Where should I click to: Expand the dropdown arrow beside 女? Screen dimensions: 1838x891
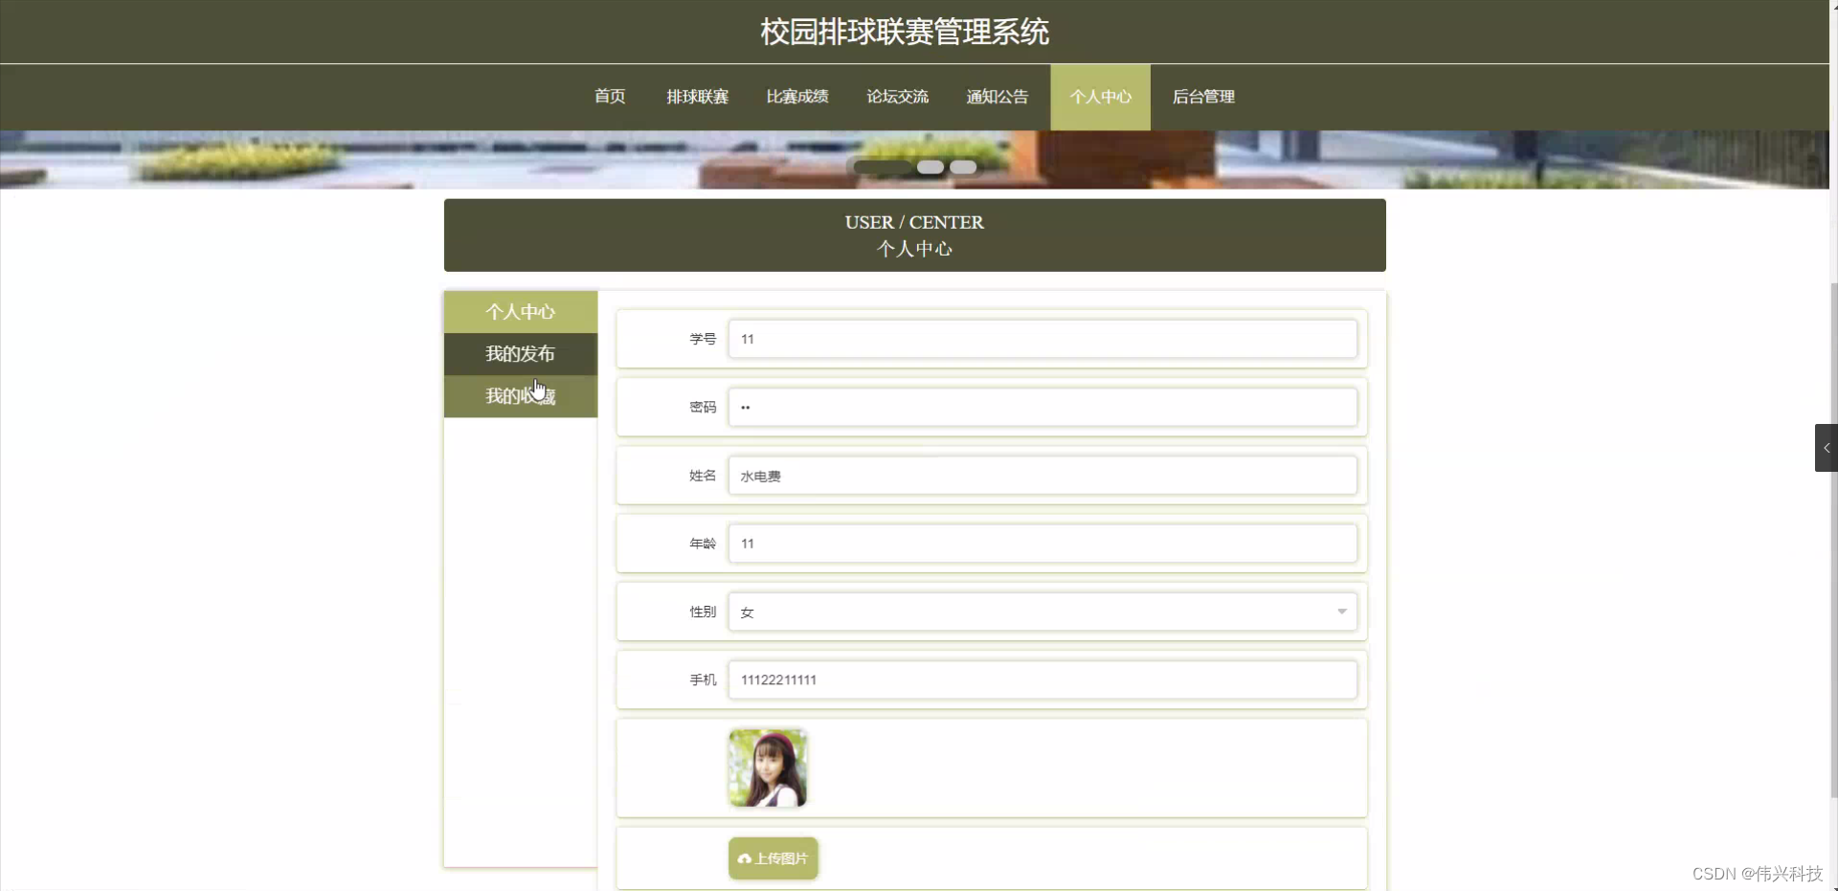tap(1342, 612)
